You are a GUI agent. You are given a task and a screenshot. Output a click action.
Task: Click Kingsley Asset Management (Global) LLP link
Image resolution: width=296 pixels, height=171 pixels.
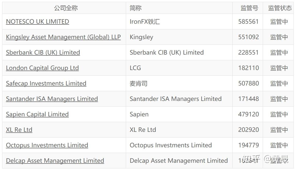pyautogui.click(x=63, y=37)
